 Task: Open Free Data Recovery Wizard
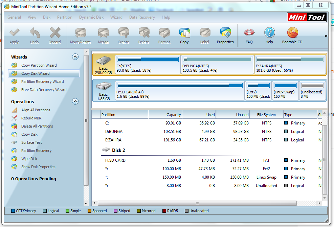tap(44, 90)
